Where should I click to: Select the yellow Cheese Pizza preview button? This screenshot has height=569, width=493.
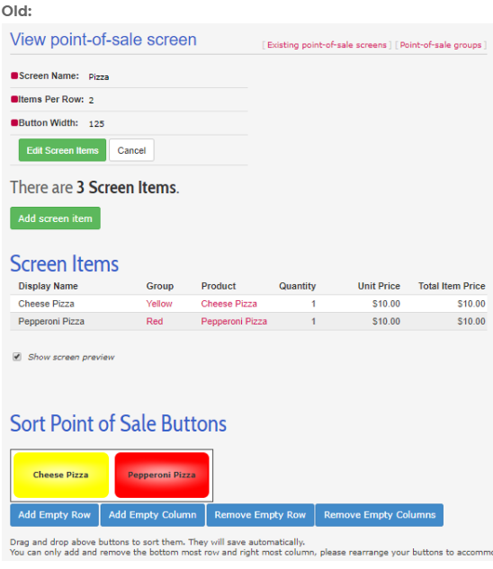point(61,475)
